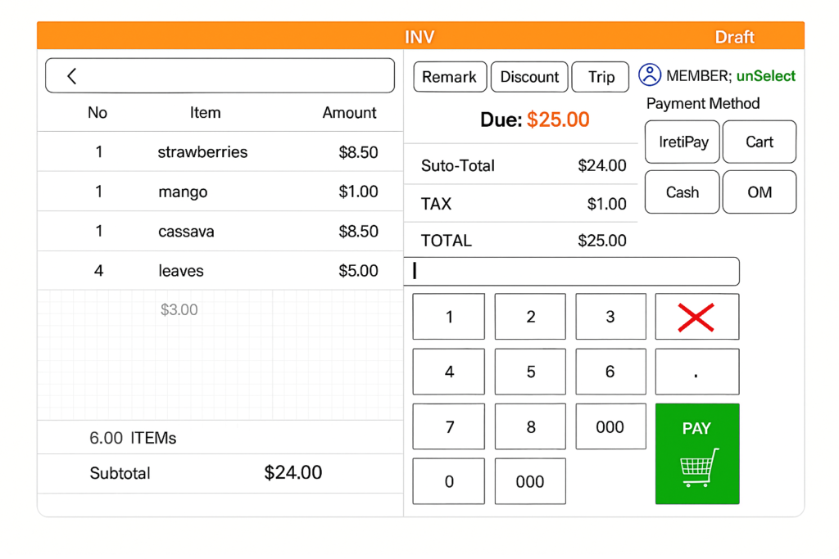Select the cassava row in list
Screen dimensions: 839x559
(220, 232)
